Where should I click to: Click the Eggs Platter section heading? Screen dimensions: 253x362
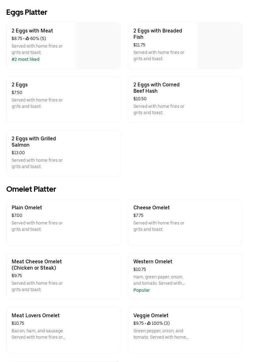pyautogui.click(x=27, y=12)
